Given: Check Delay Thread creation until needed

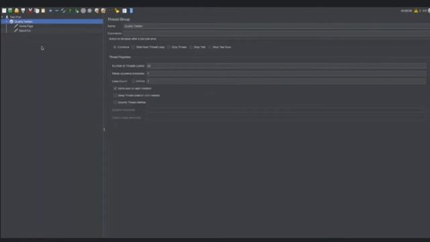Looking at the screenshot, I should pos(115,95).
